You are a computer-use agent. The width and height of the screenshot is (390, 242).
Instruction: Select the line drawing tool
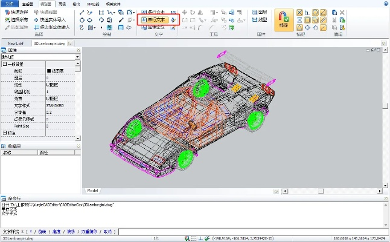pos(82,12)
